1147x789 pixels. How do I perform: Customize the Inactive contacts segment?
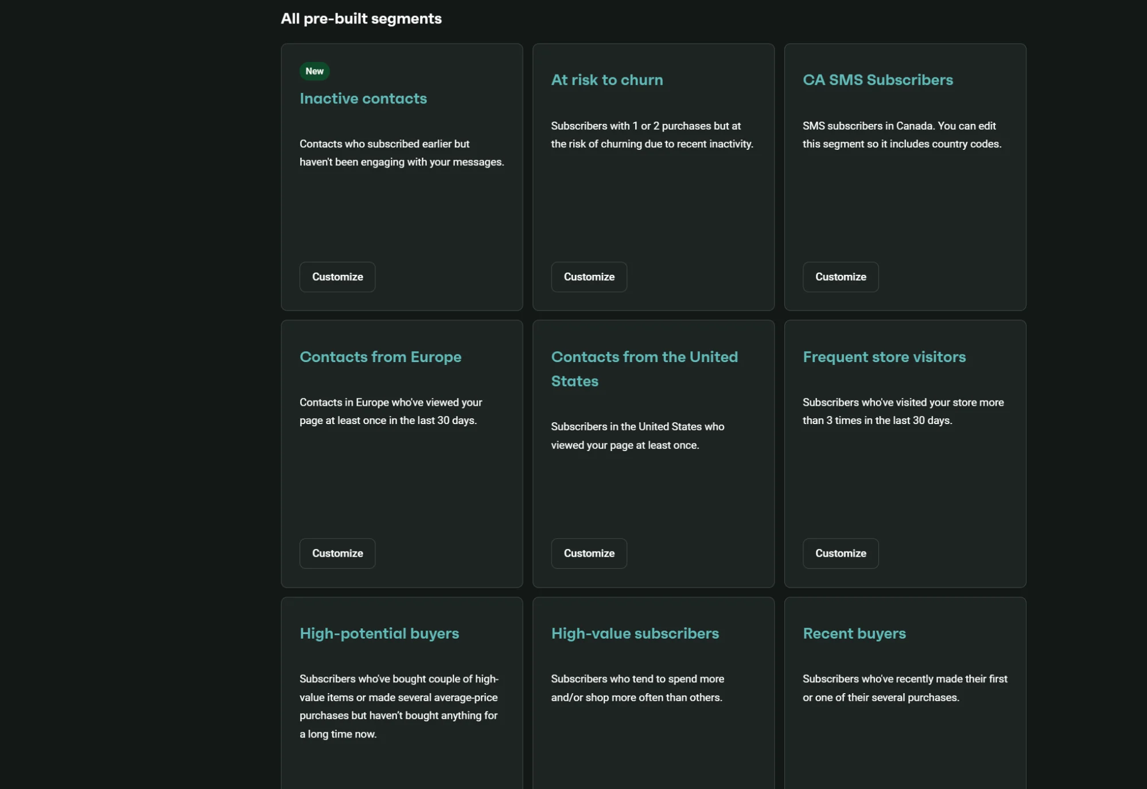pos(337,277)
